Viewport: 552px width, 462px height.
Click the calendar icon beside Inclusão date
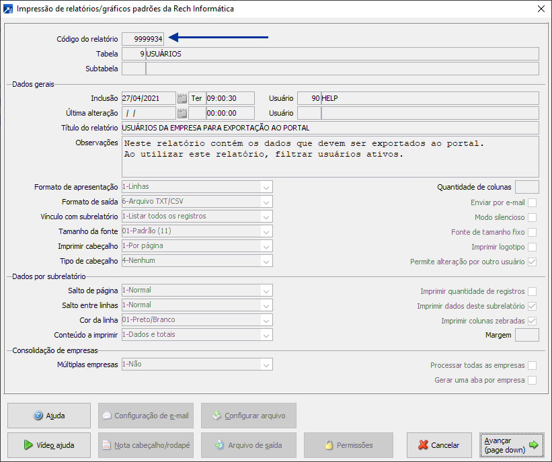point(182,98)
